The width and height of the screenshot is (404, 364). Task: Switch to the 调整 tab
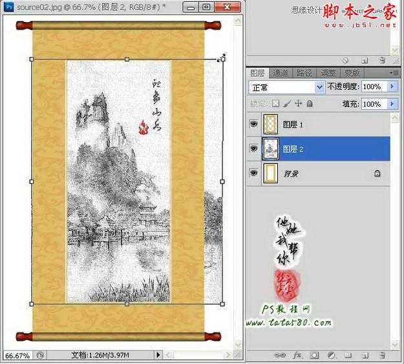pyautogui.click(x=328, y=73)
